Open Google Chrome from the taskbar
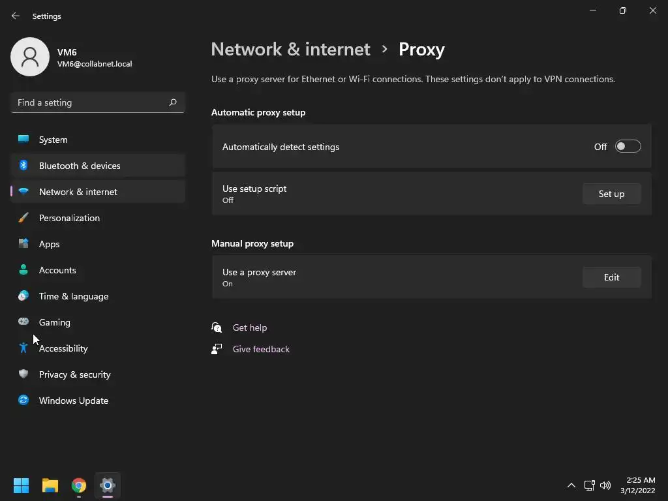668x501 pixels. tap(79, 485)
